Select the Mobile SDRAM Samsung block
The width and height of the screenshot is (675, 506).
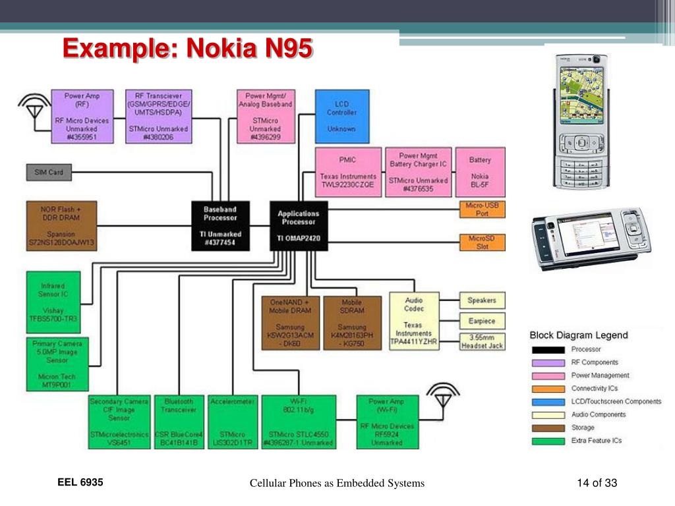coord(353,323)
